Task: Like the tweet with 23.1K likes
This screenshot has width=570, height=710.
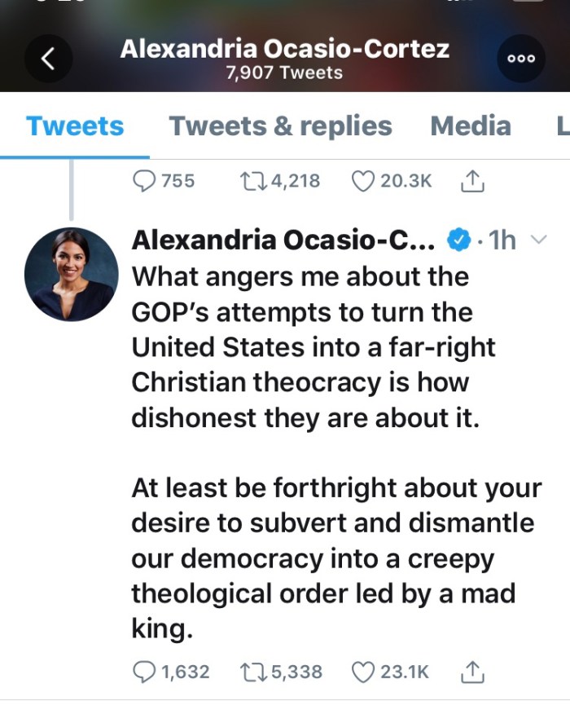Action: 362,672
